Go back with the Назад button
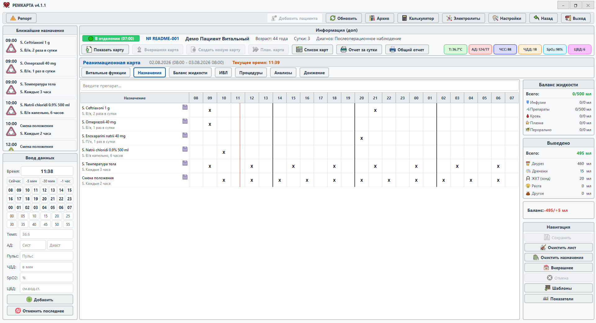 543,18
